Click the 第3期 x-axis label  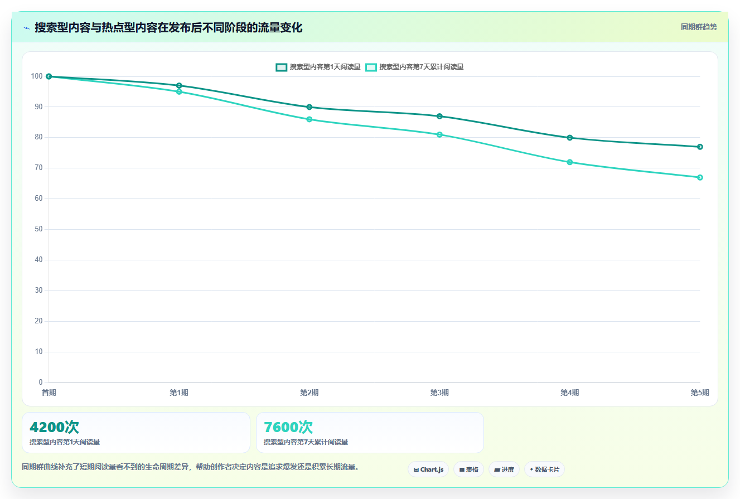coord(439,393)
